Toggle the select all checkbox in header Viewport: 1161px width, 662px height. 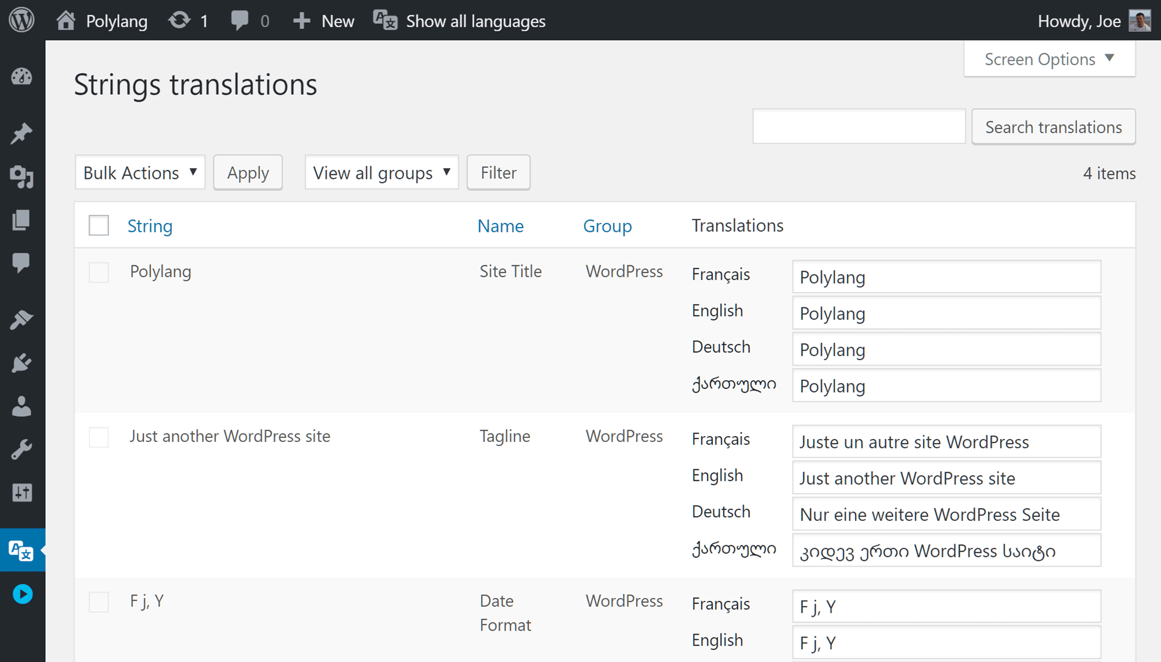99,226
